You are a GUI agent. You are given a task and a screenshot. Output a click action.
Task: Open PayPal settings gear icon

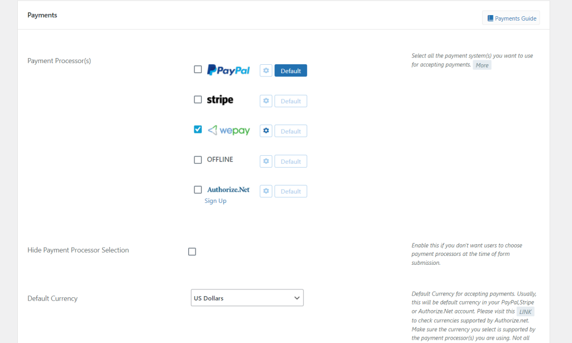pyautogui.click(x=266, y=70)
